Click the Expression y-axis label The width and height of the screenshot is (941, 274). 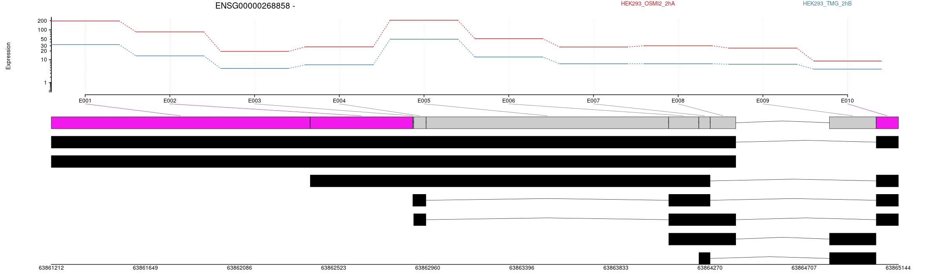tap(8, 56)
